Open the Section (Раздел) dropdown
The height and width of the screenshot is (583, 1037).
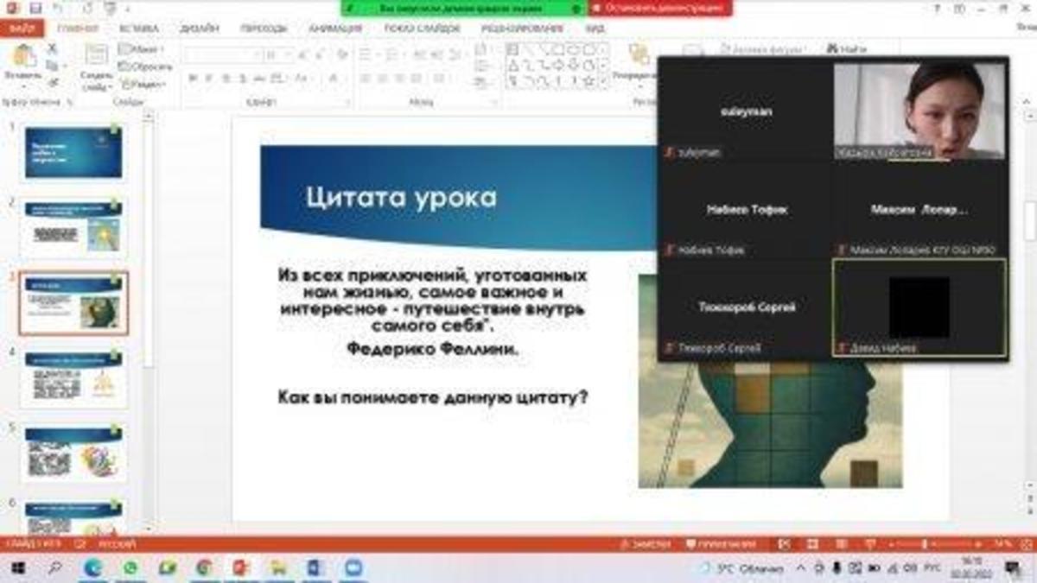pyautogui.click(x=142, y=84)
